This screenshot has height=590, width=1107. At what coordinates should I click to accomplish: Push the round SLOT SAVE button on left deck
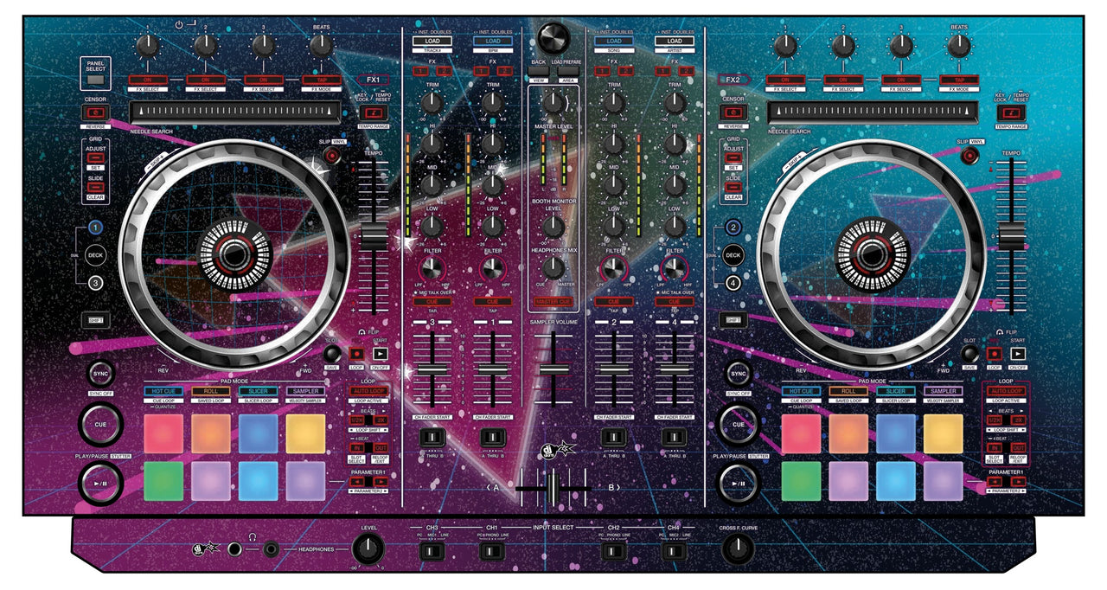point(332,353)
